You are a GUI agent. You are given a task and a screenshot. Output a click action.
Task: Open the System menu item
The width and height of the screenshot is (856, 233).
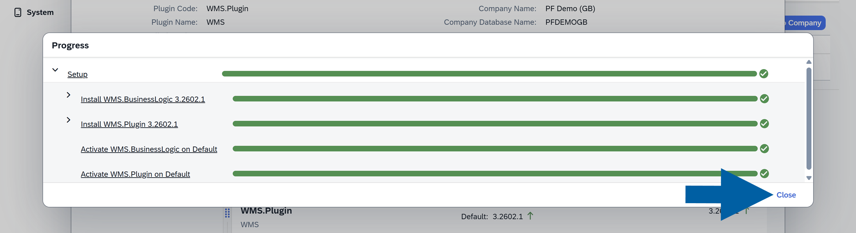40,12
